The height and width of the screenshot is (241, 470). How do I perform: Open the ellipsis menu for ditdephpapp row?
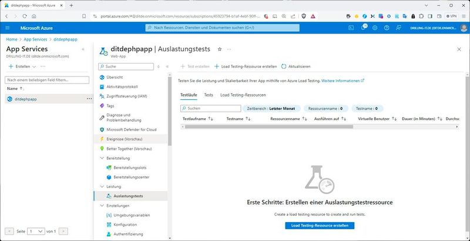coord(89,99)
